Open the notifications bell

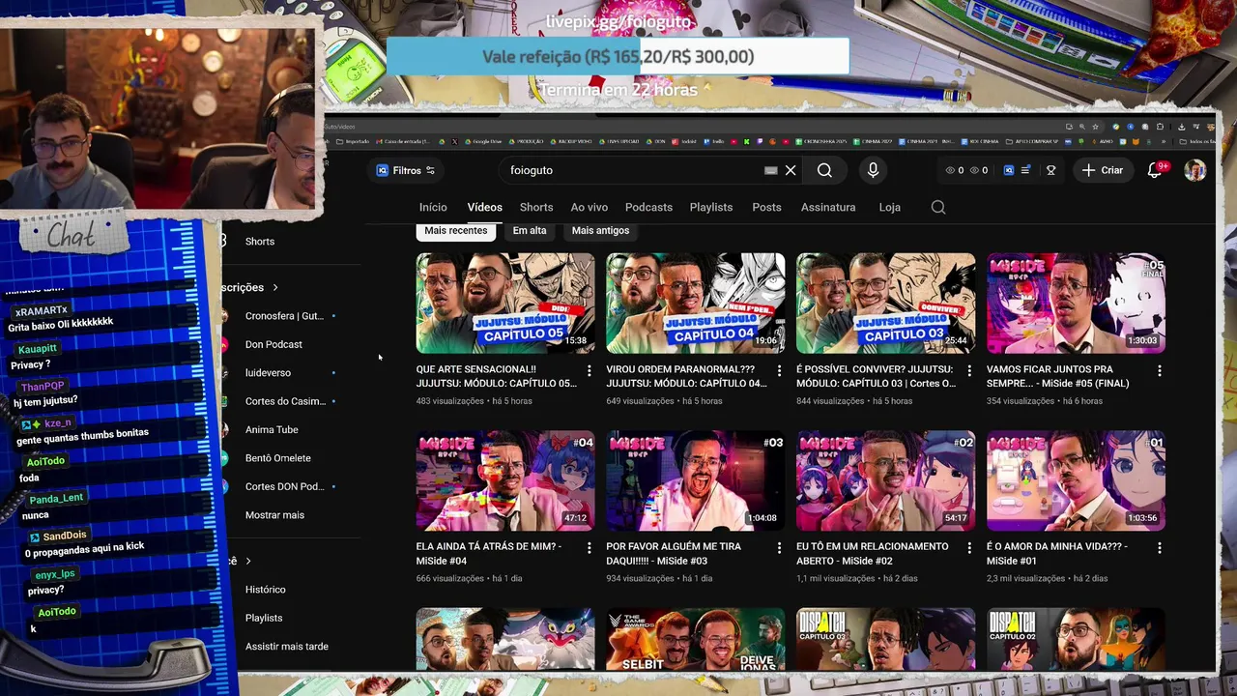[x=1155, y=170]
